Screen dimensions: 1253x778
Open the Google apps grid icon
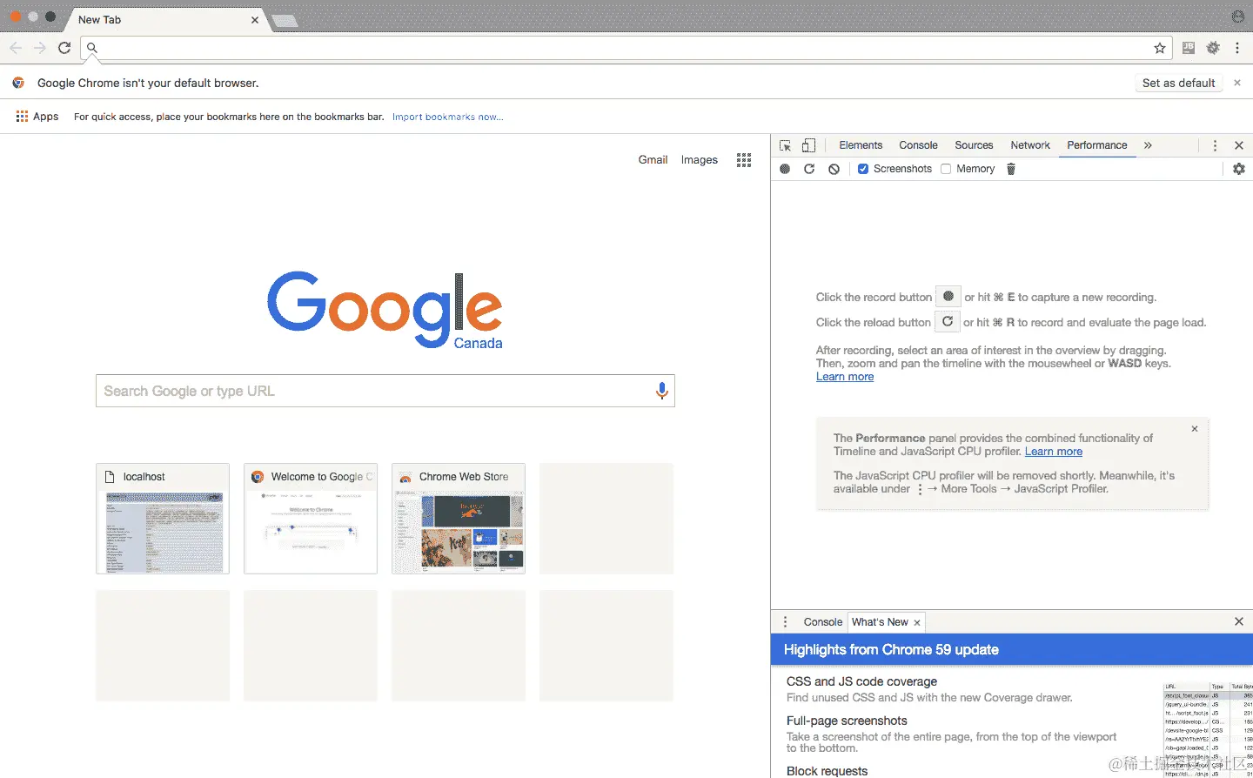coord(744,160)
